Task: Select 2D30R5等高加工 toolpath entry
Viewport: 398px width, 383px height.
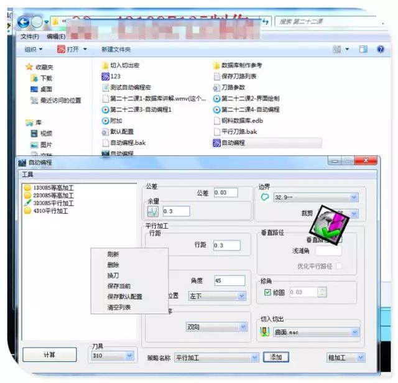Action: tap(49, 195)
